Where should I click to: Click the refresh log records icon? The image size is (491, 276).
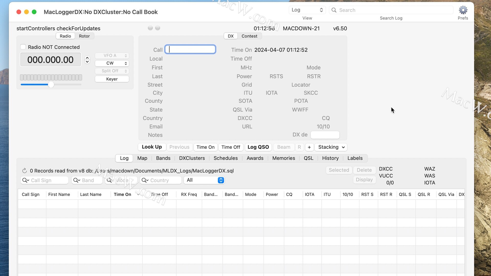click(x=25, y=171)
